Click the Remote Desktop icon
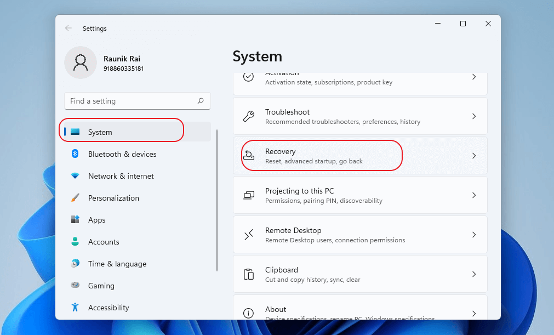This screenshot has height=335, width=554. point(249,235)
